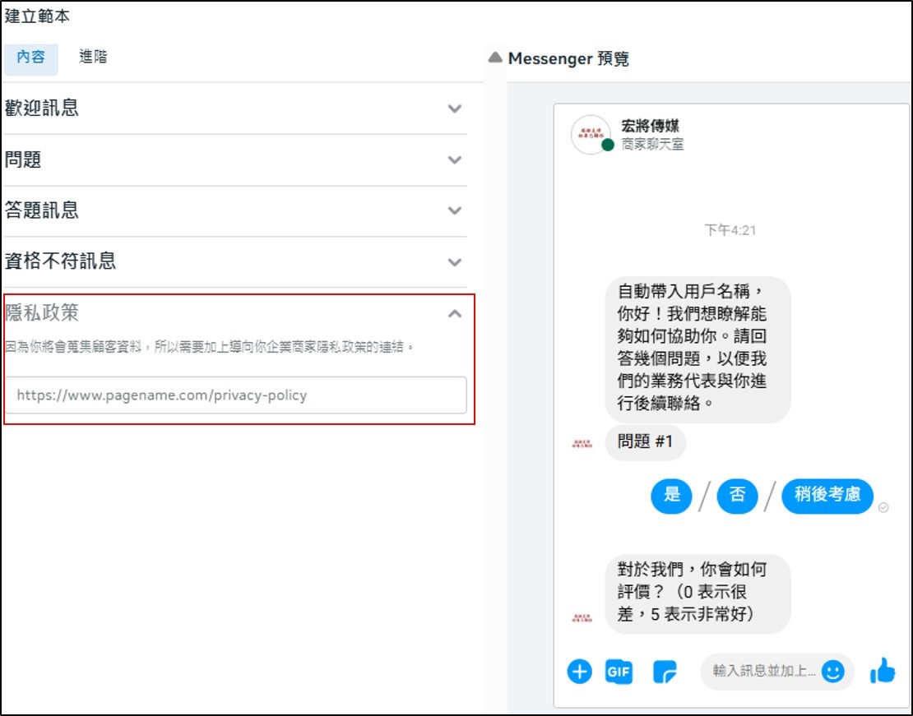Expand the 答題訊息 section chevron
Image resolution: width=913 pixels, height=716 pixels.
(x=455, y=210)
